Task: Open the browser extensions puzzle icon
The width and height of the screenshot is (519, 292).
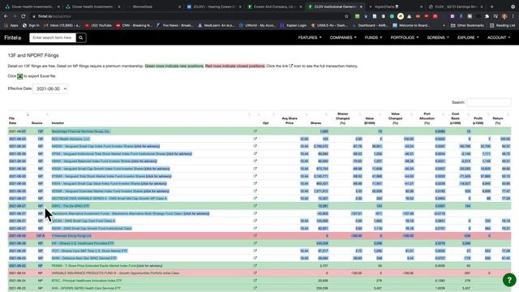Action: pyautogui.click(x=487, y=16)
